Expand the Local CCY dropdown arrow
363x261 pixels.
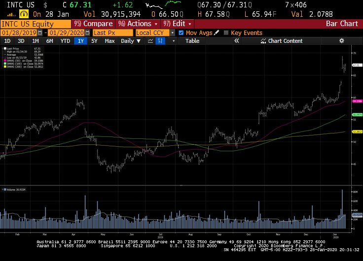pos(172,33)
